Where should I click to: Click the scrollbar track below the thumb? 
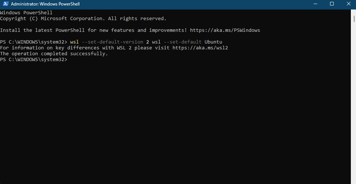click(x=354, y=102)
